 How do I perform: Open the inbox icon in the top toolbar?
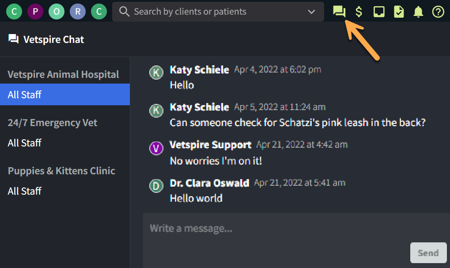(378, 11)
